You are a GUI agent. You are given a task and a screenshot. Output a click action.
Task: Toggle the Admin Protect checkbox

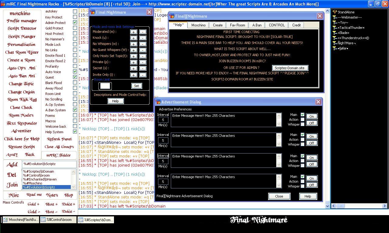click(x=75, y=22)
